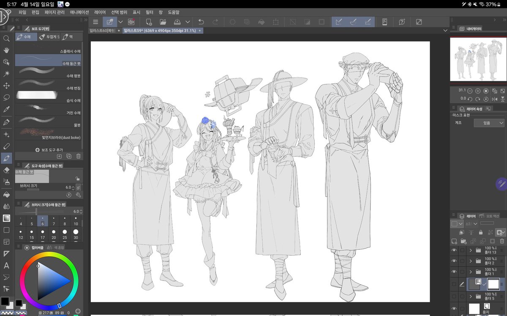Rotate canvas left in Navigator
The width and height of the screenshot is (507, 316).
pyautogui.click(x=470, y=99)
